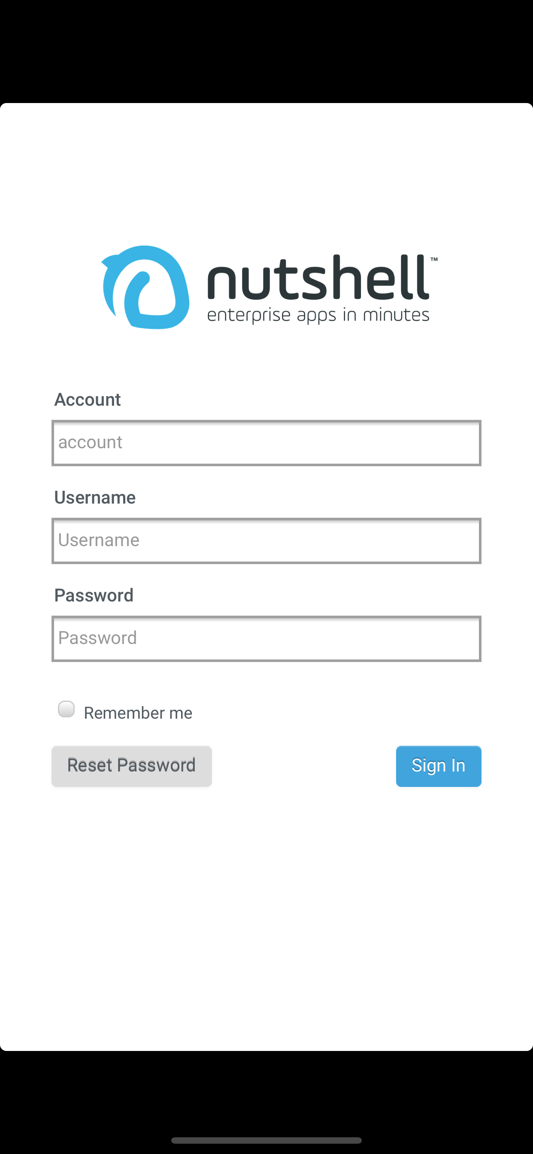Tap gap between Reset Password and Sign In
533x1154 pixels.
click(x=304, y=766)
